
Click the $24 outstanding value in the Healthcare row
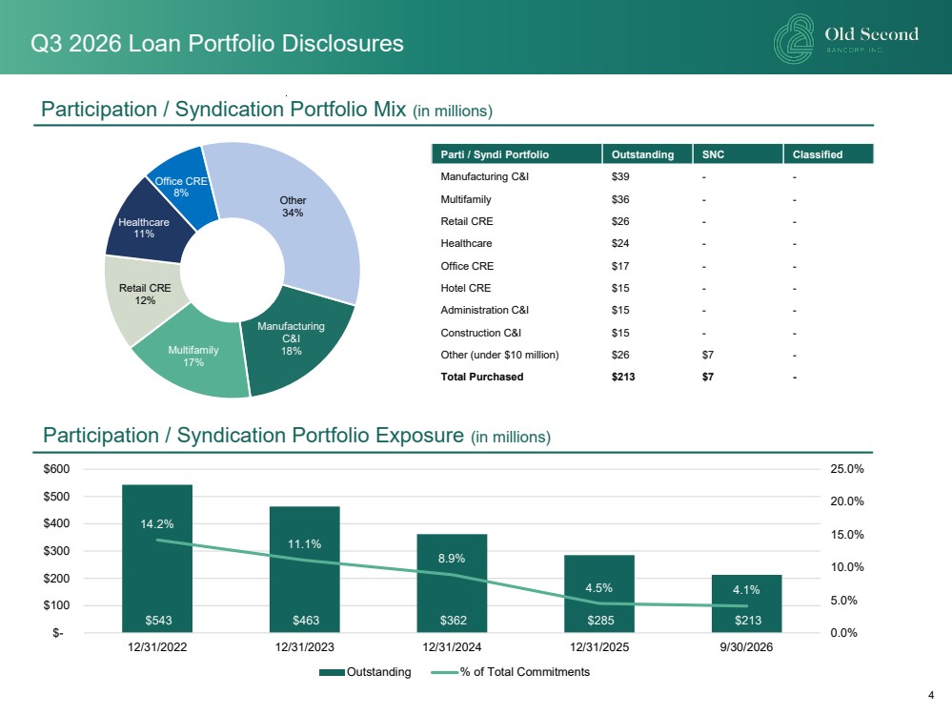[620, 243]
